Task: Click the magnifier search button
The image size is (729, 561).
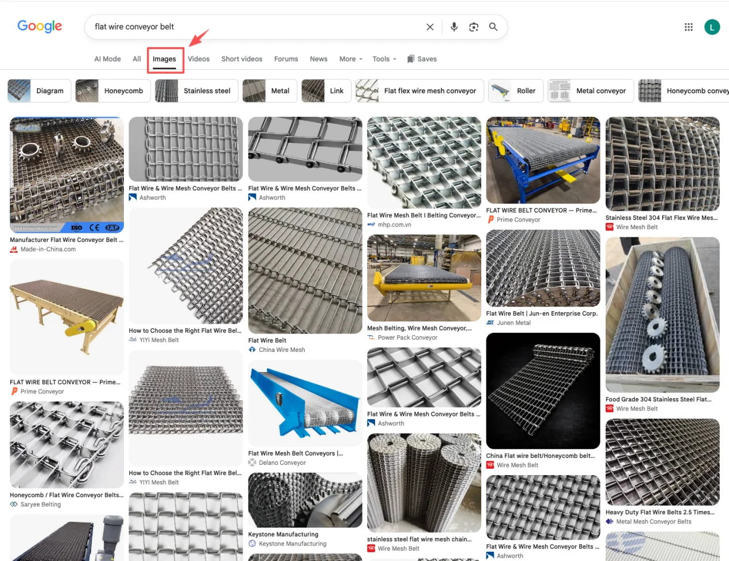Action: click(x=493, y=27)
